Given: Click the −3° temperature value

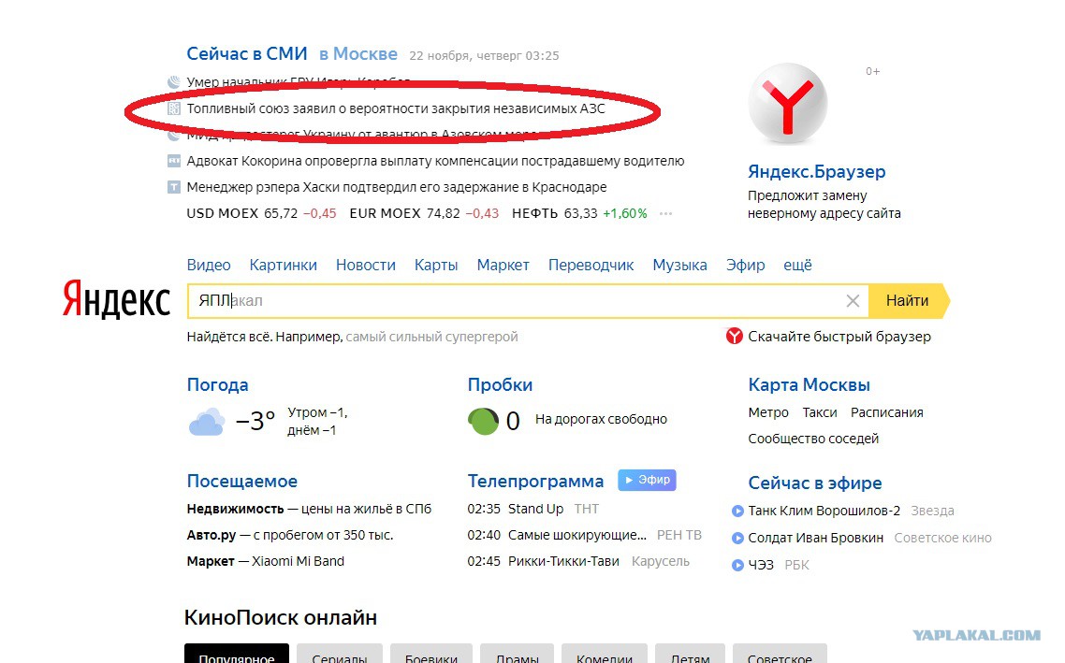Looking at the screenshot, I should [x=255, y=421].
